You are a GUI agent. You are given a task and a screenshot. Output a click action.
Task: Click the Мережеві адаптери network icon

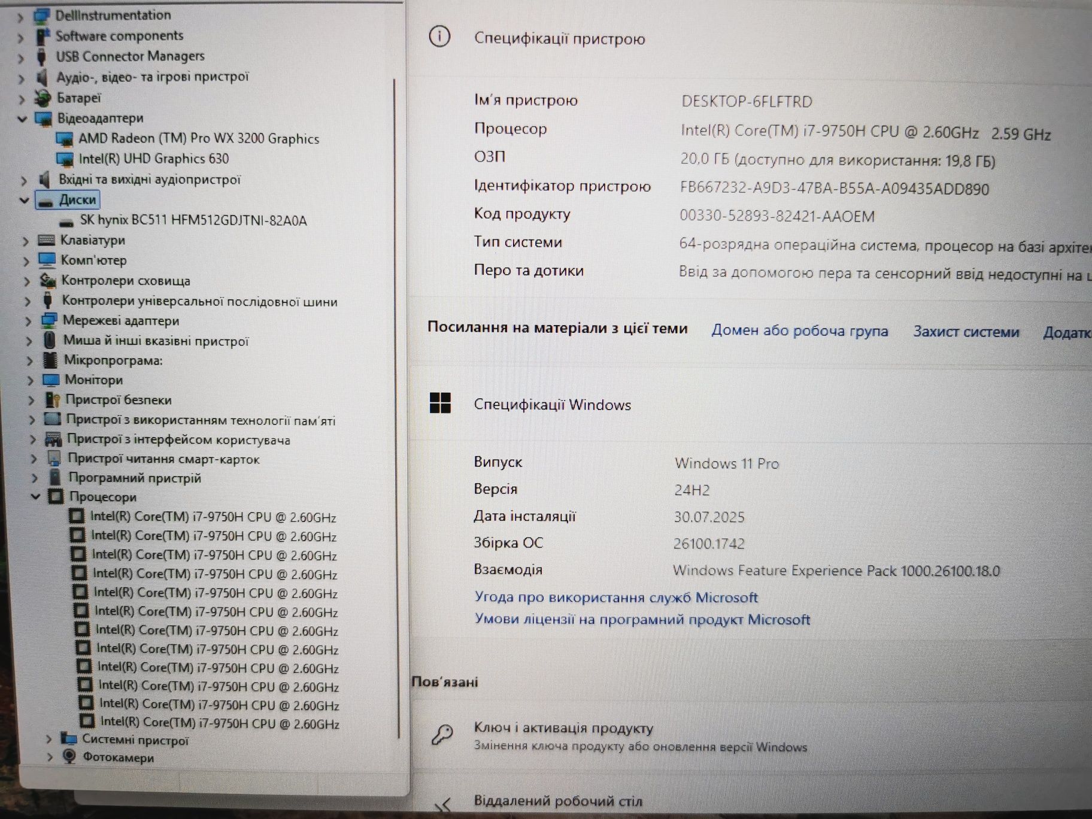(49, 321)
